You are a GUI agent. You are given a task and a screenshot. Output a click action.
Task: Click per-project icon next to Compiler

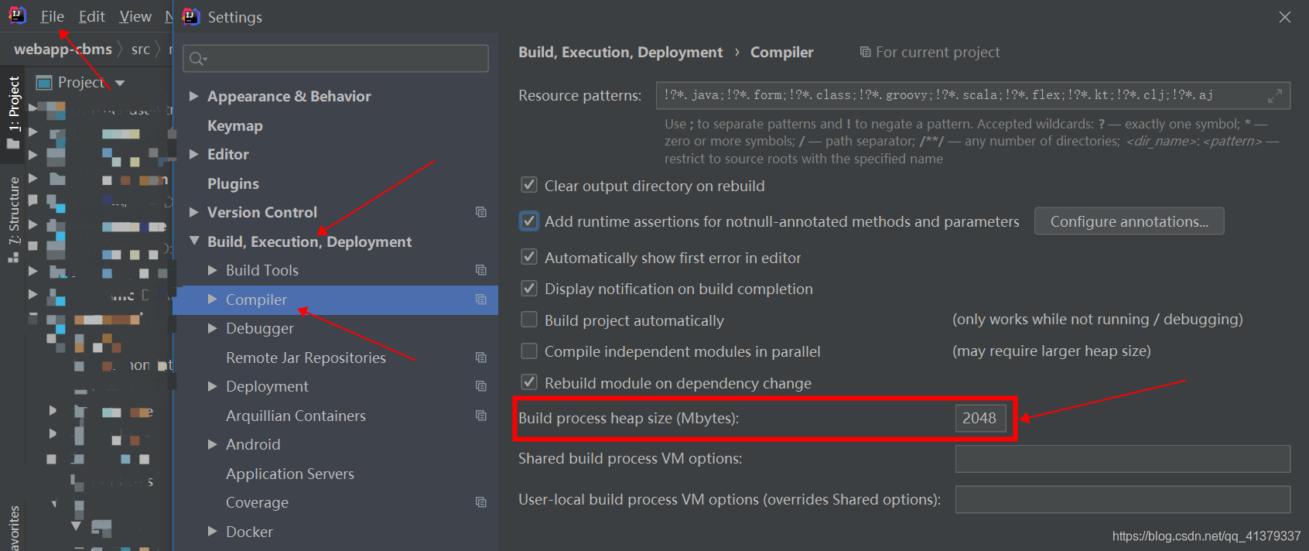click(x=481, y=299)
